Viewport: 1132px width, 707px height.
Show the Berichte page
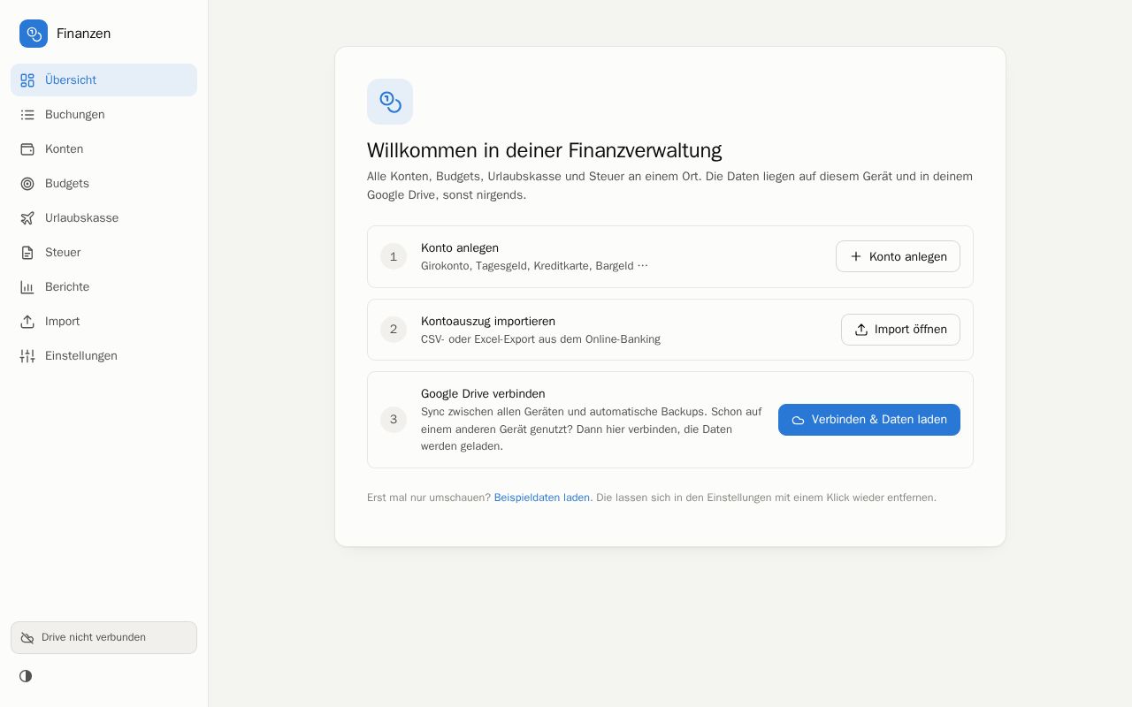[103, 287]
